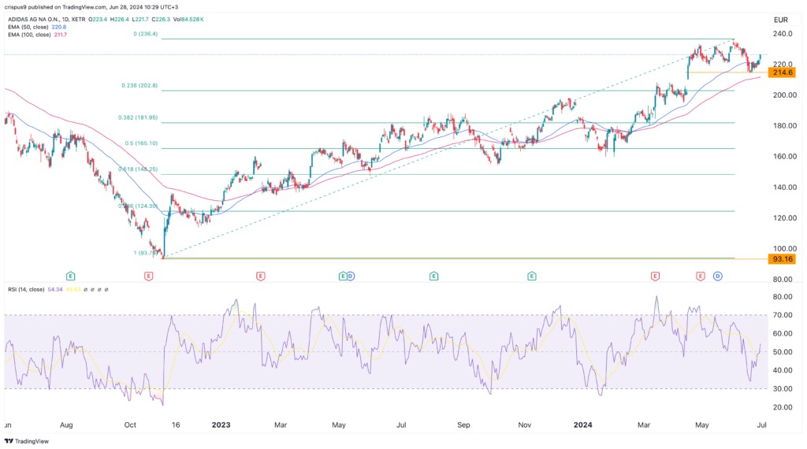Viewport: 807px width, 449px height.
Task: Click the last blue dividend D marker
Action: [718, 276]
